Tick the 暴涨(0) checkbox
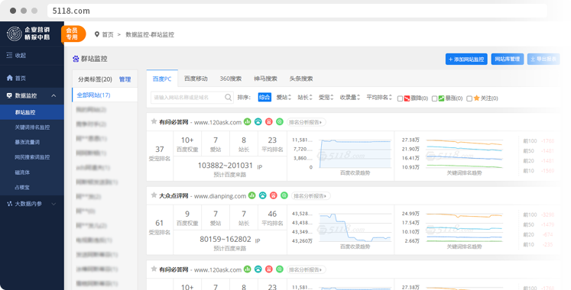This screenshot has height=290, width=571. point(434,98)
